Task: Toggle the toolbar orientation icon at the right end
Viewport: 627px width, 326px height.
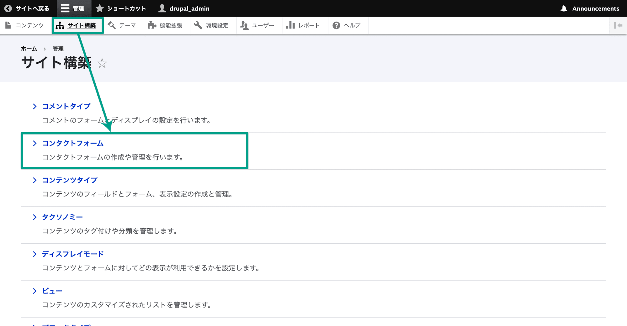Action: [618, 25]
